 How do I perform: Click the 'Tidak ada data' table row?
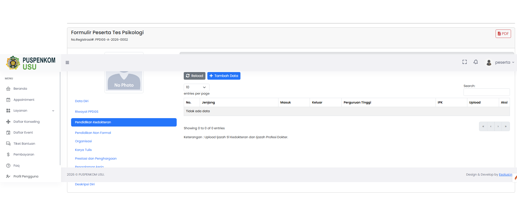(347, 111)
